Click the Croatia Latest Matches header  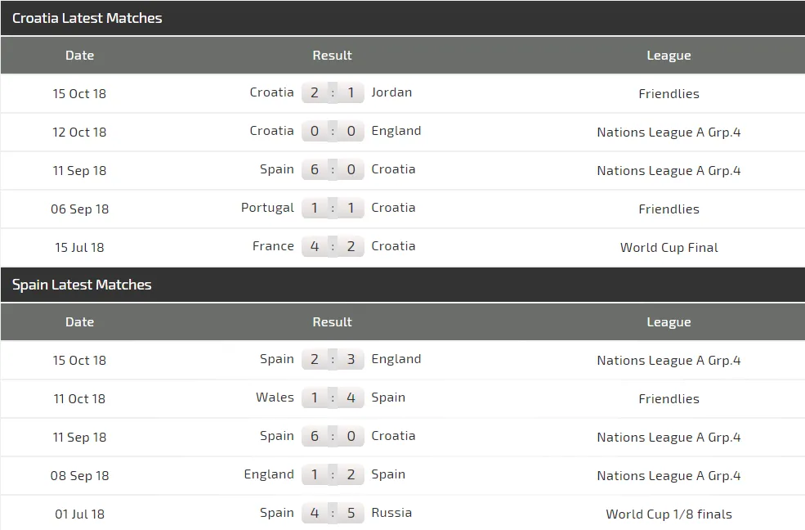click(87, 18)
